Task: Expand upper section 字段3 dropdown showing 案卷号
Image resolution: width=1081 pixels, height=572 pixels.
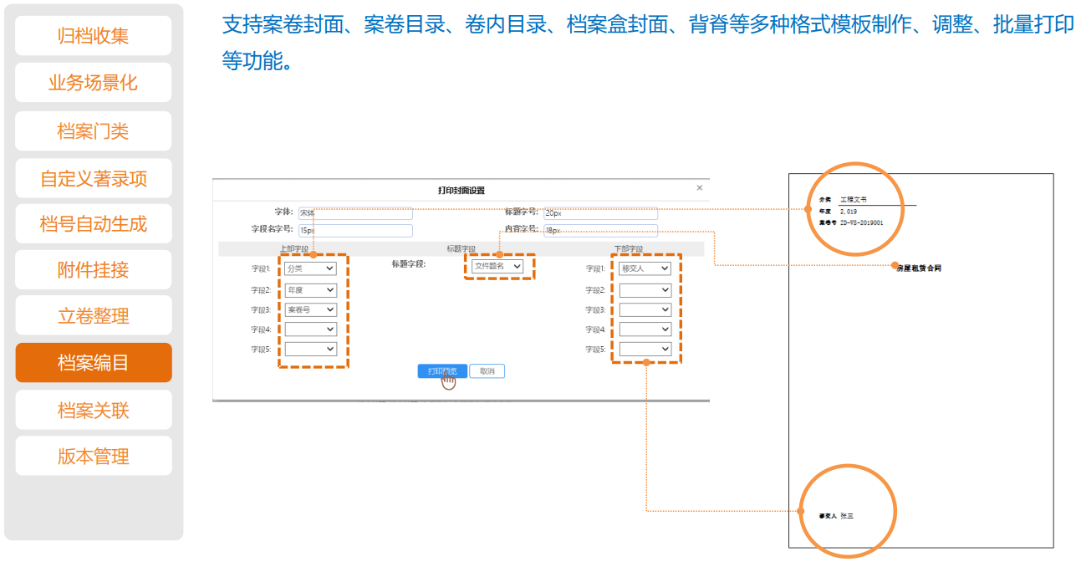Action: pyautogui.click(x=310, y=309)
